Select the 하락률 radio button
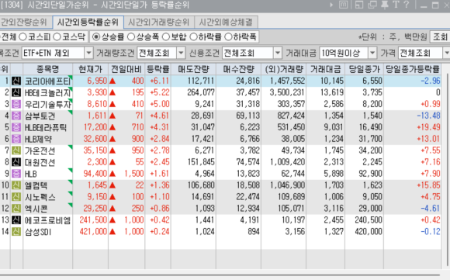The width and height of the screenshot is (450, 280). [x=194, y=36]
